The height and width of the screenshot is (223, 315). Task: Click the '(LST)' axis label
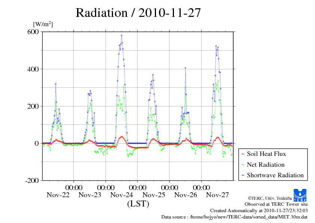pyautogui.click(x=138, y=204)
